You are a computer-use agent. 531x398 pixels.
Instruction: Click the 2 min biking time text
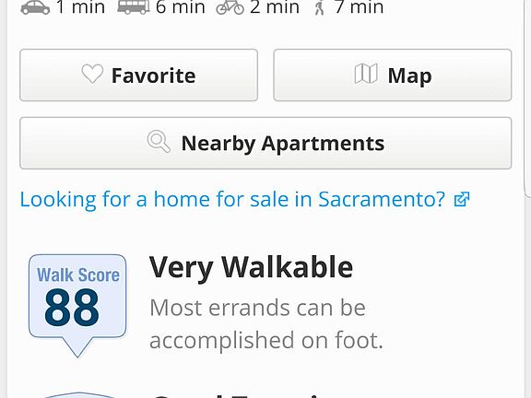point(275,7)
